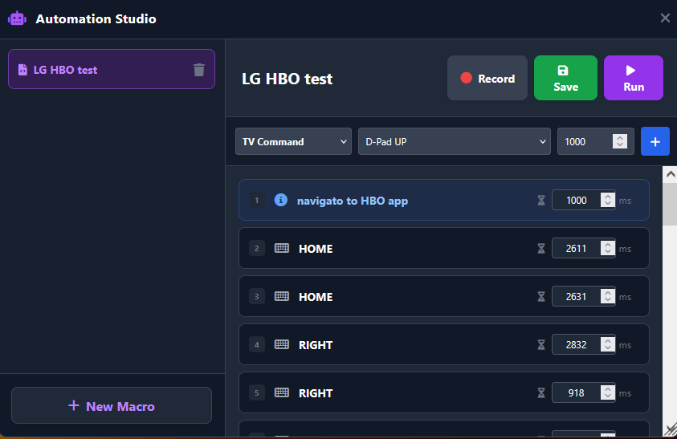Run the LG HBO test macro

[x=634, y=78]
